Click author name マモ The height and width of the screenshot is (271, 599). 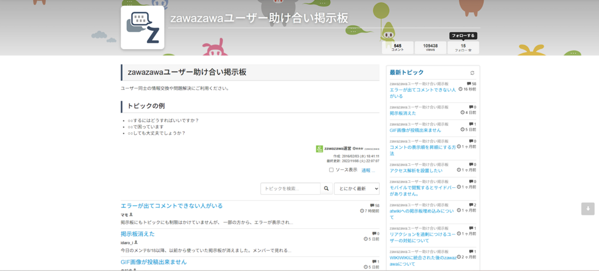coord(124,215)
